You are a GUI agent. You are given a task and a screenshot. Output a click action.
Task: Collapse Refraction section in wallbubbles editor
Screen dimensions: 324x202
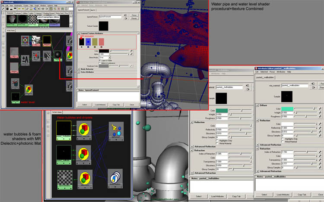pos(257,149)
